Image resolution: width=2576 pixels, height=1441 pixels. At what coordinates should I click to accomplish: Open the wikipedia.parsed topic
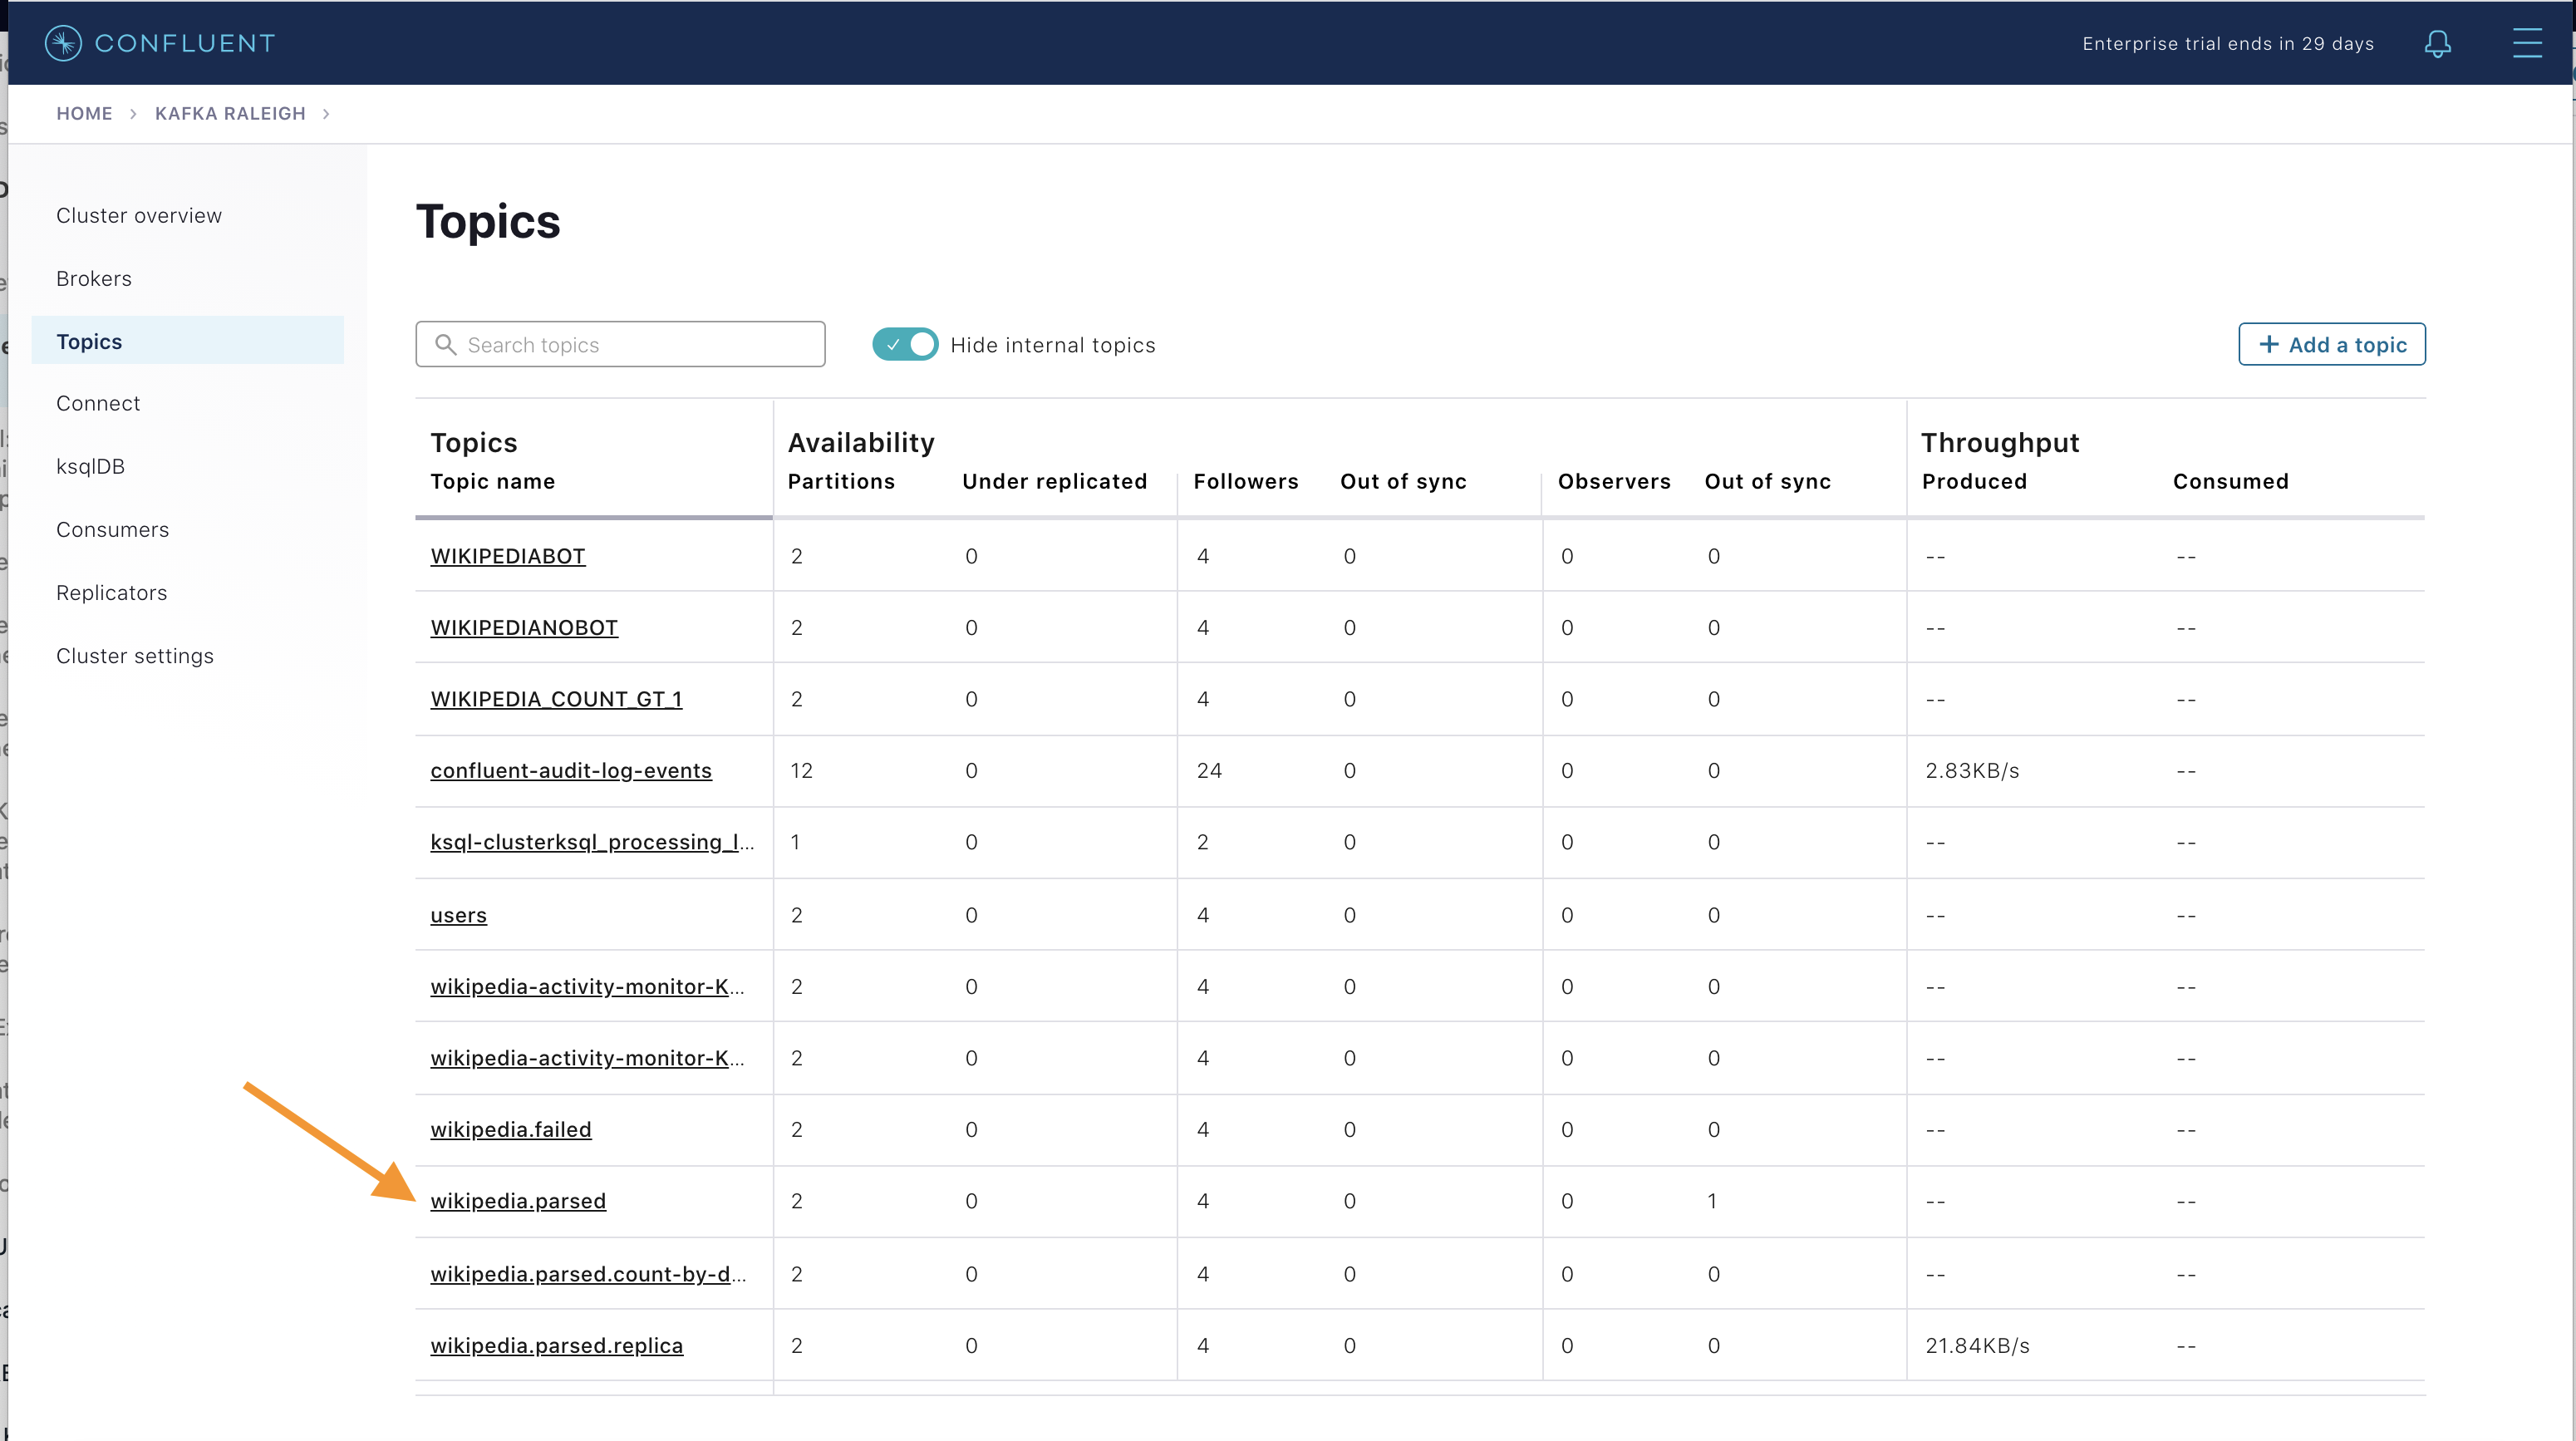(x=518, y=1200)
